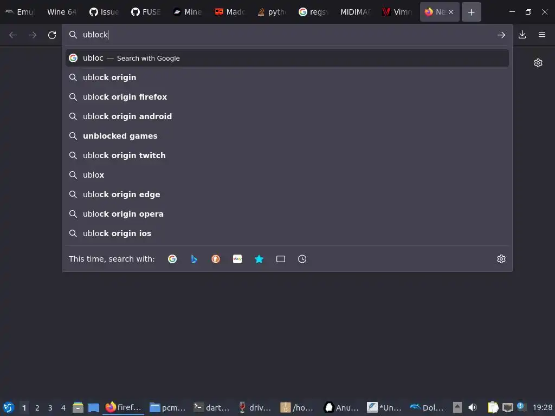This screenshot has height=416, width=555.
Task: Choose suggestion 'ublock origin edge'
Action: click(287, 194)
